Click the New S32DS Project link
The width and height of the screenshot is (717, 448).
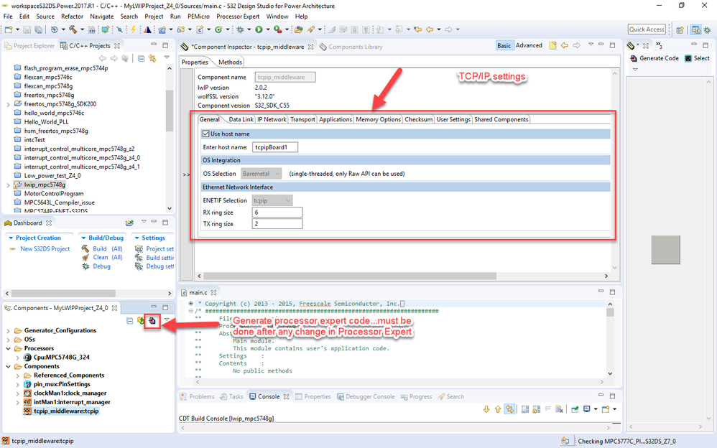tap(45, 248)
